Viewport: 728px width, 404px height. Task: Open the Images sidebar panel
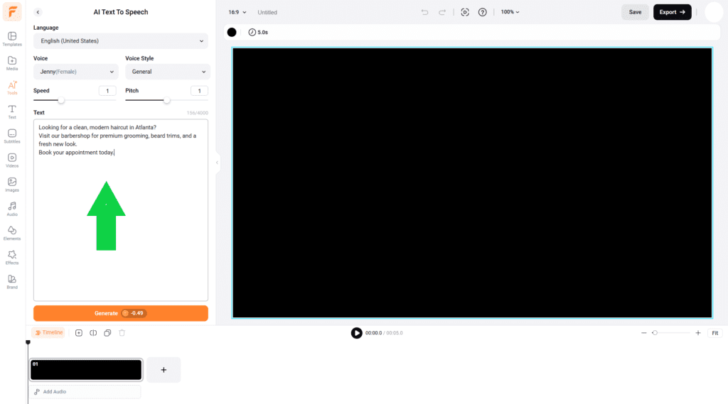coord(12,185)
